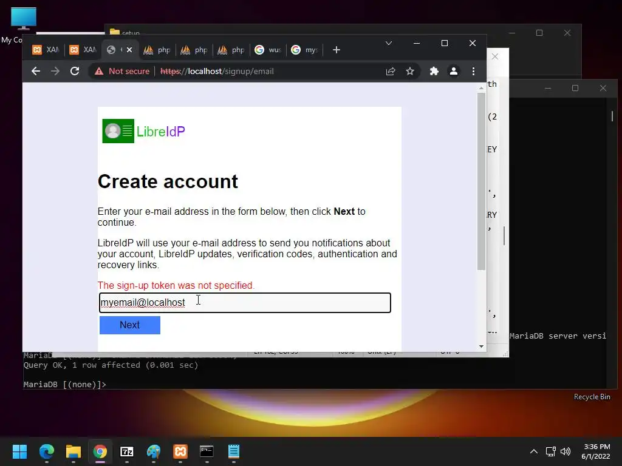The width and height of the screenshot is (622, 466).
Task: Open the Chrome profile avatar
Action: pos(453,72)
